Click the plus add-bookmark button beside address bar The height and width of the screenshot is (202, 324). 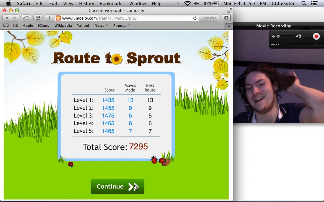pos(49,18)
